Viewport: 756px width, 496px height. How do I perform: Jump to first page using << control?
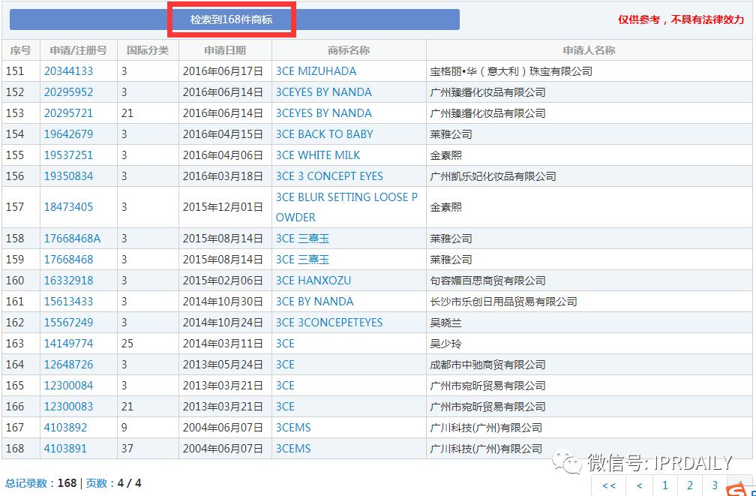click(x=608, y=485)
